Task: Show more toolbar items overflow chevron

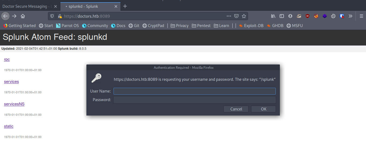Action: tap(350, 16)
